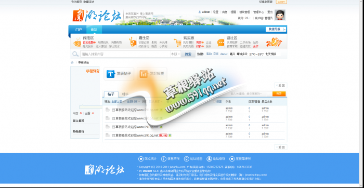Viewport: 364px width, 188px height.
Task: Open the shopping cart icon for 购实惠
Action: point(178,43)
